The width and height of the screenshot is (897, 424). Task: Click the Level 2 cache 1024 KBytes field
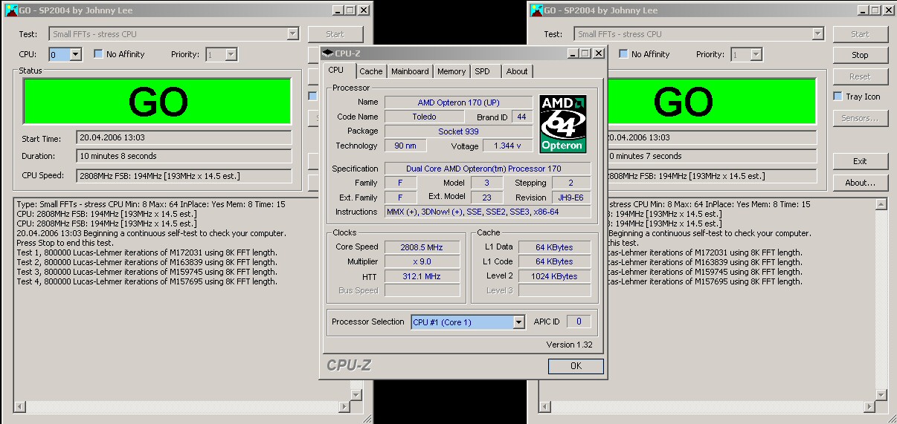(556, 276)
